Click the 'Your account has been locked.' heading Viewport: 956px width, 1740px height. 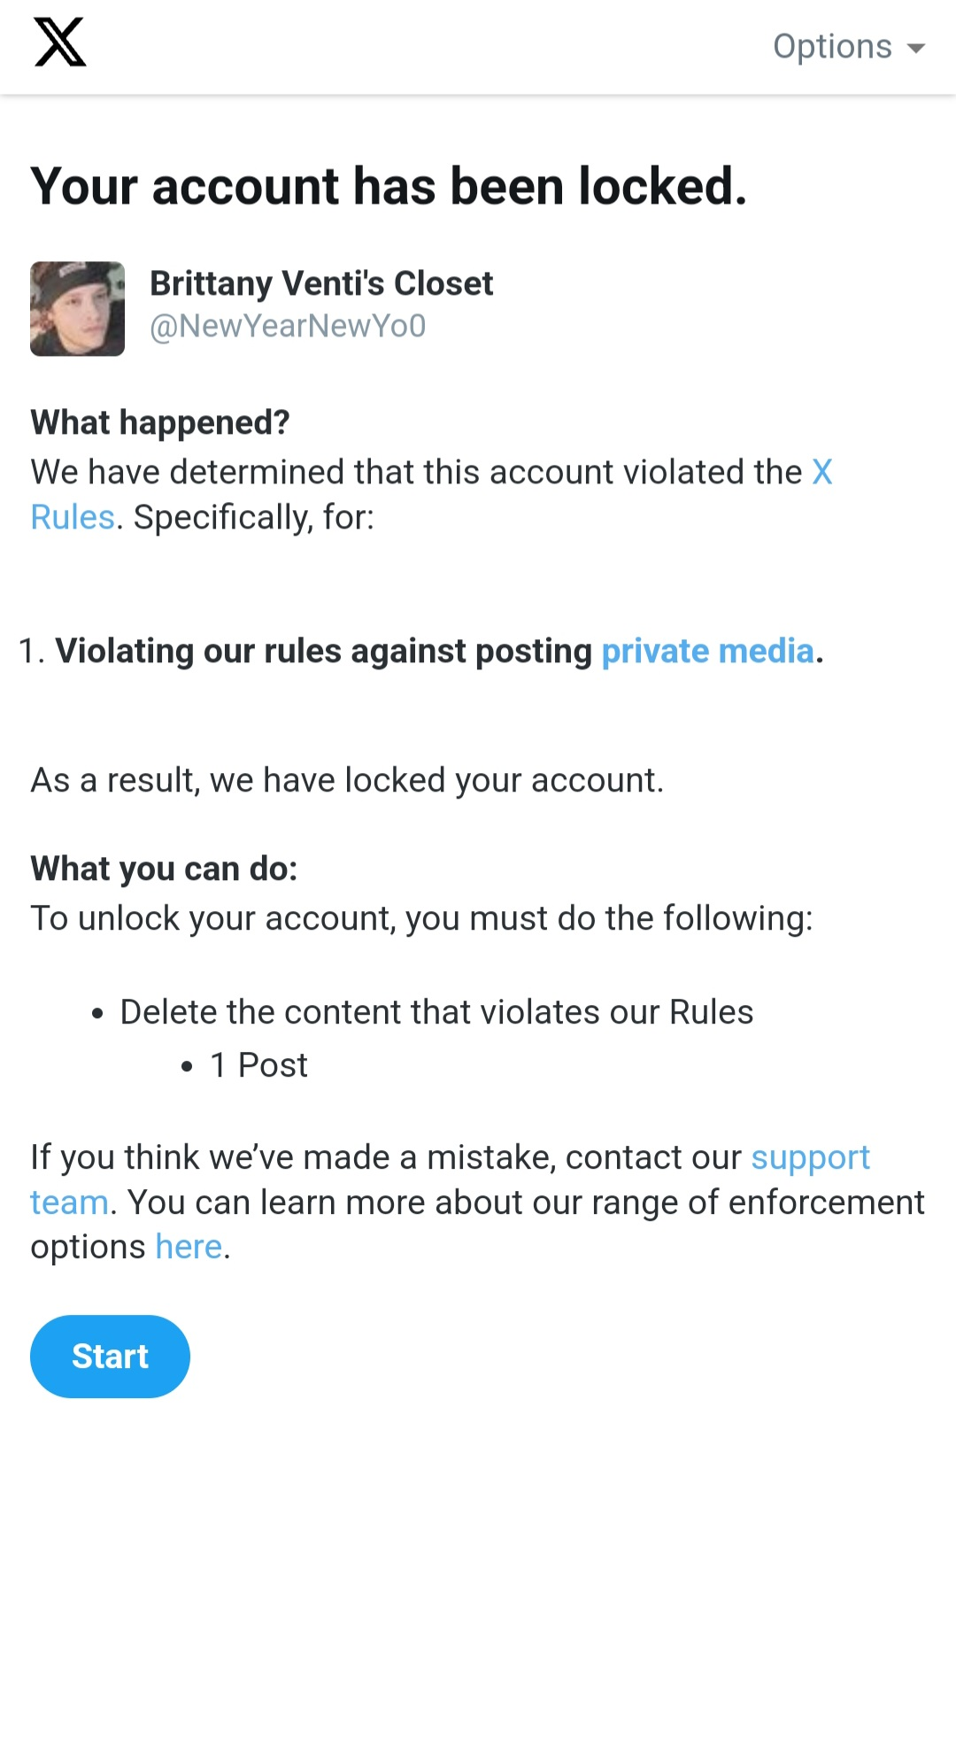[x=389, y=187]
